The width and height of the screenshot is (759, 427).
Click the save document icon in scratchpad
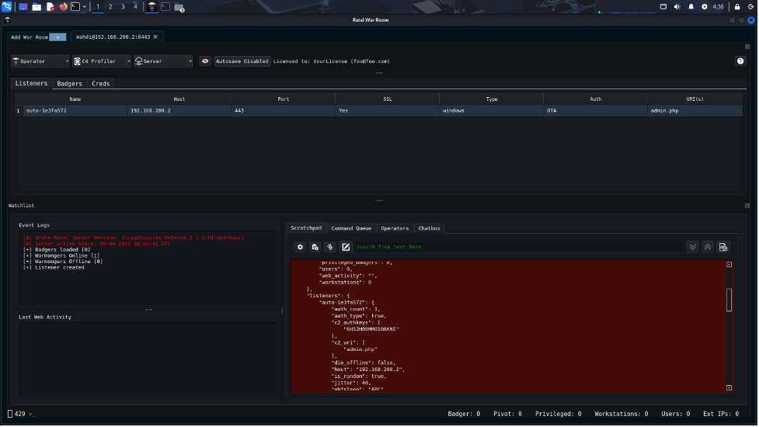click(x=723, y=247)
